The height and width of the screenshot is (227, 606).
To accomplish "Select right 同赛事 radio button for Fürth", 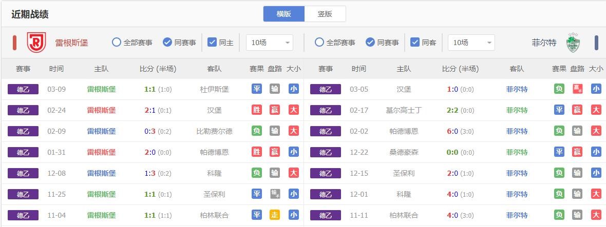I will point(370,43).
